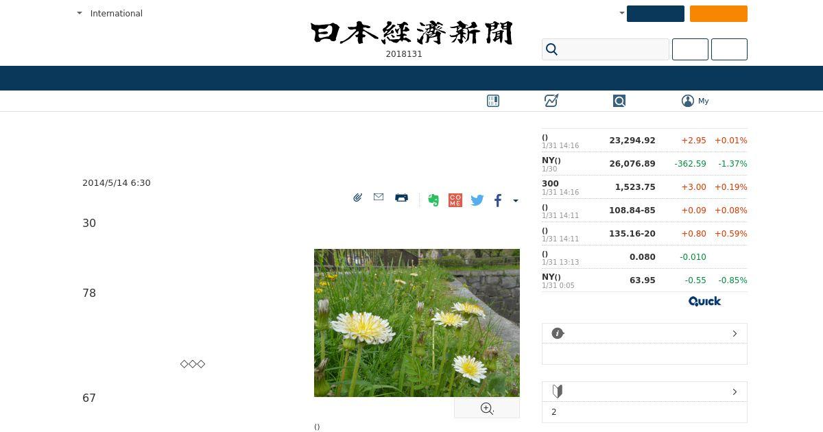Share article on Facebook icon
This screenshot has height=432, width=823.
(x=498, y=200)
